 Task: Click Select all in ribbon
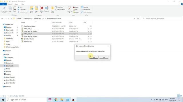tap(85, 7)
